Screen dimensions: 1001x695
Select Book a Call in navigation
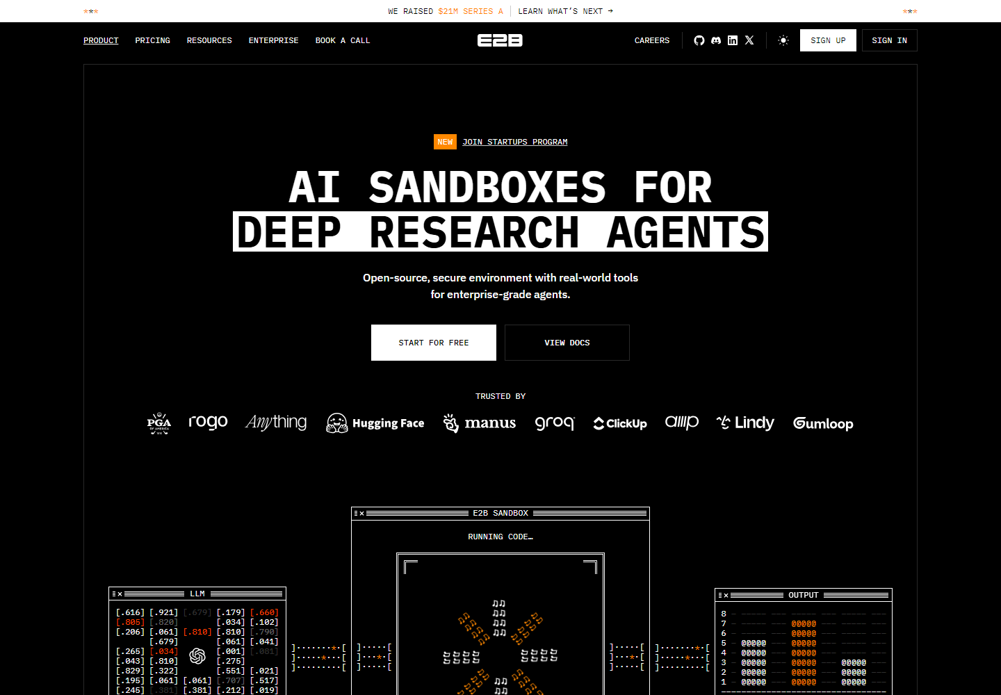click(x=343, y=40)
